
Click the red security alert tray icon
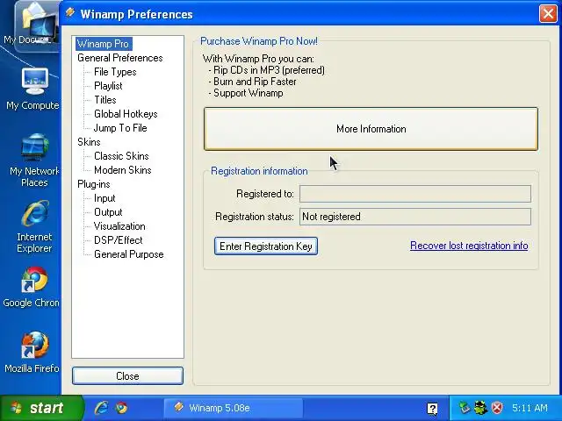pos(497,408)
